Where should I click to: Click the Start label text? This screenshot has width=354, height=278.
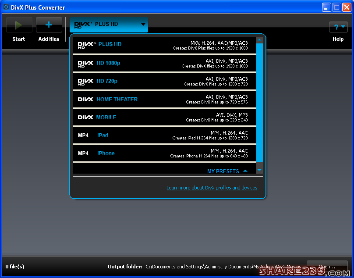(x=19, y=39)
